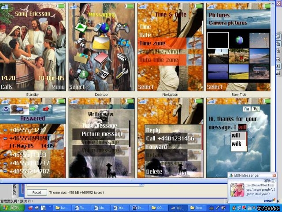Close the MSN Messenger popup

coord(274,175)
